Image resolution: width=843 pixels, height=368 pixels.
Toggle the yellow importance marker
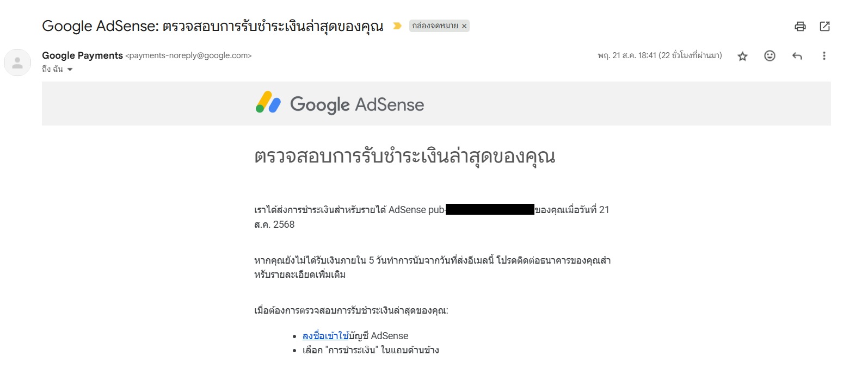coord(397,26)
